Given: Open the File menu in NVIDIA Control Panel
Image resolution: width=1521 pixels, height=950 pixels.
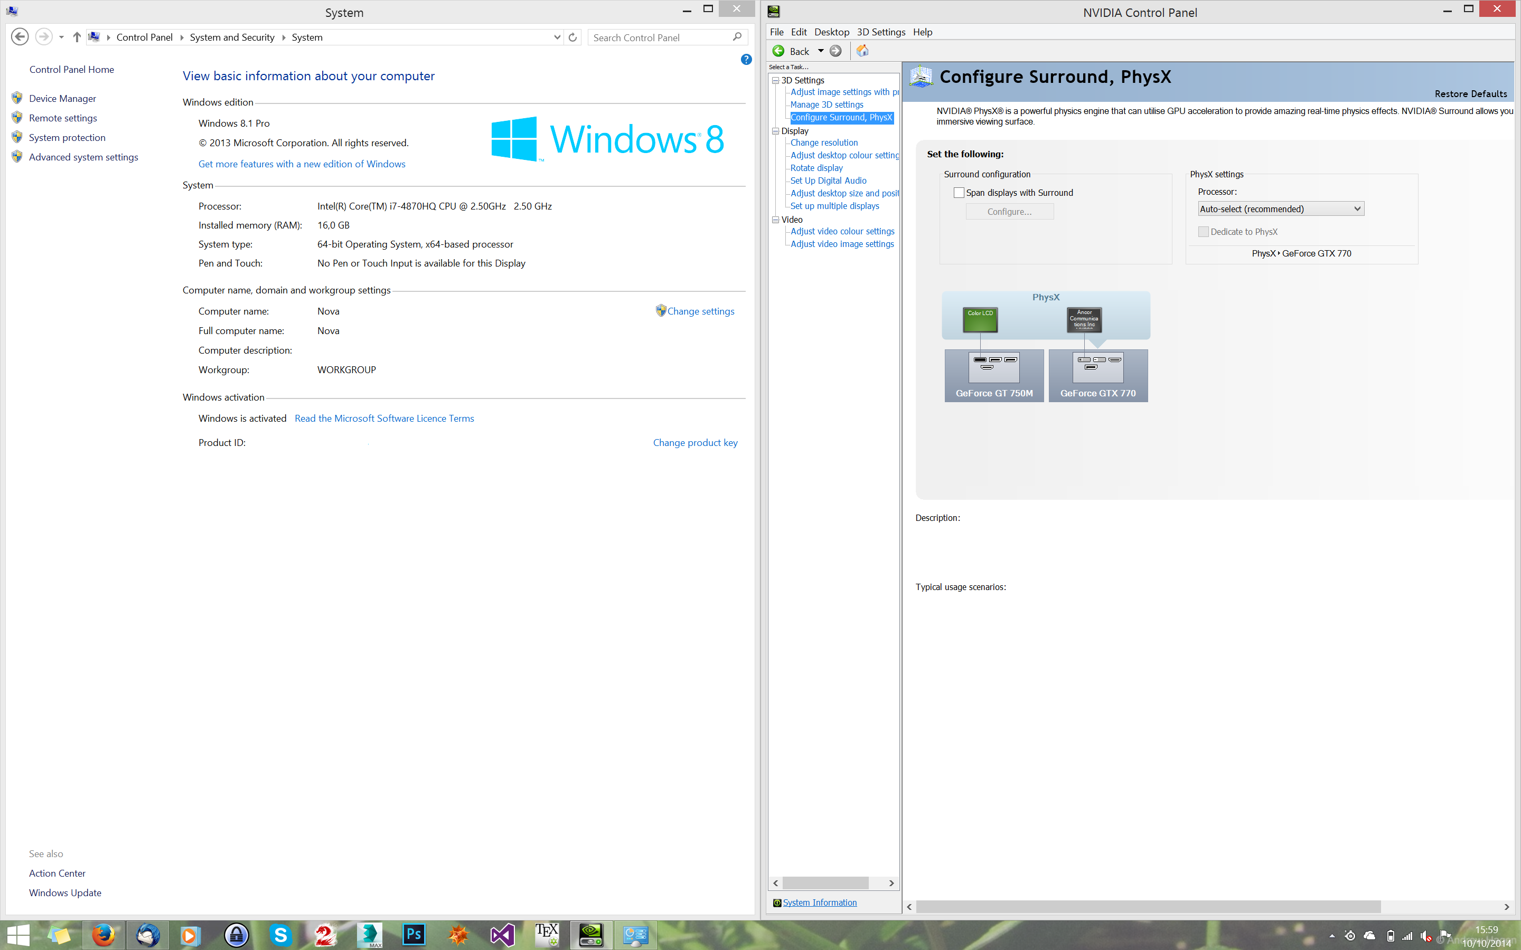Looking at the screenshot, I should [x=776, y=32].
